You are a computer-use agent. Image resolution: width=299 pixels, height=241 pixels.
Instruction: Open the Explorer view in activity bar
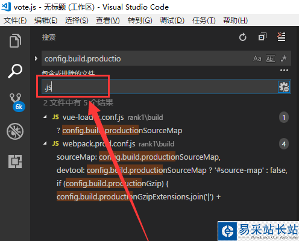pos(15,41)
